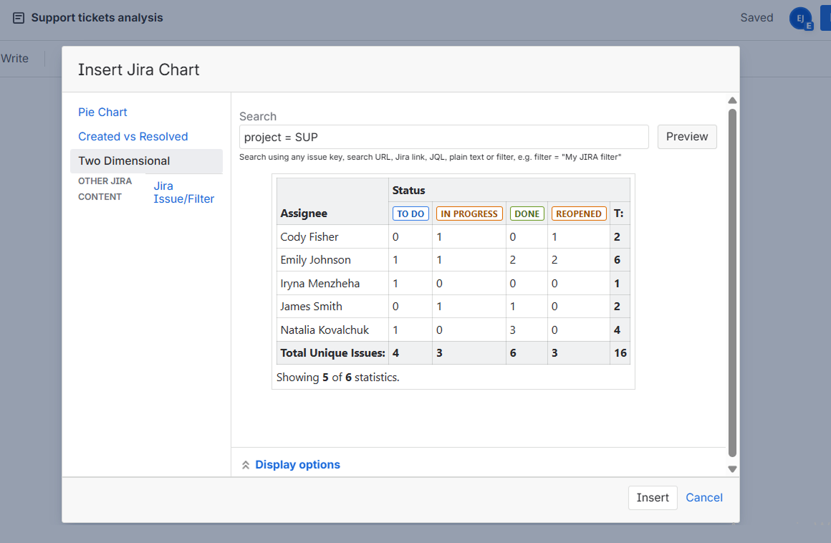Open the EJ user avatar

pyautogui.click(x=800, y=19)
